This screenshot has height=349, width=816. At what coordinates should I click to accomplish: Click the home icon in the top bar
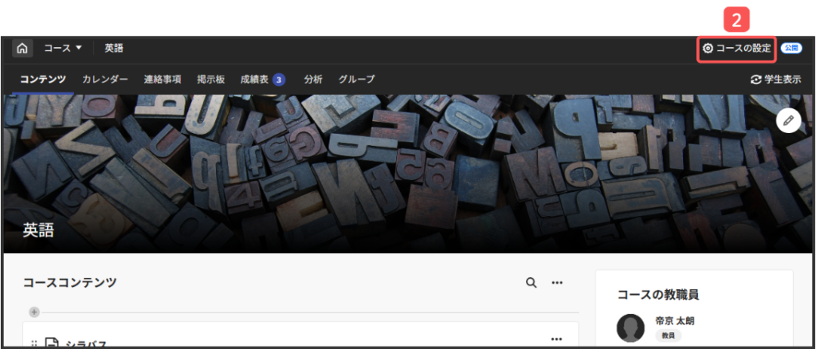22,49
